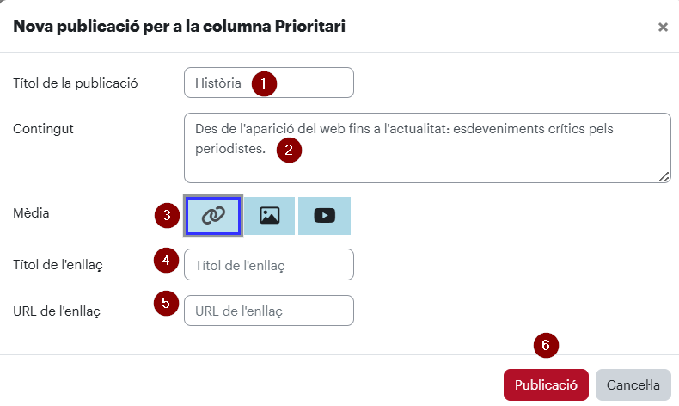Close the Nova publicació dialog
Screen dimensions: 679x406
point(663,28)
